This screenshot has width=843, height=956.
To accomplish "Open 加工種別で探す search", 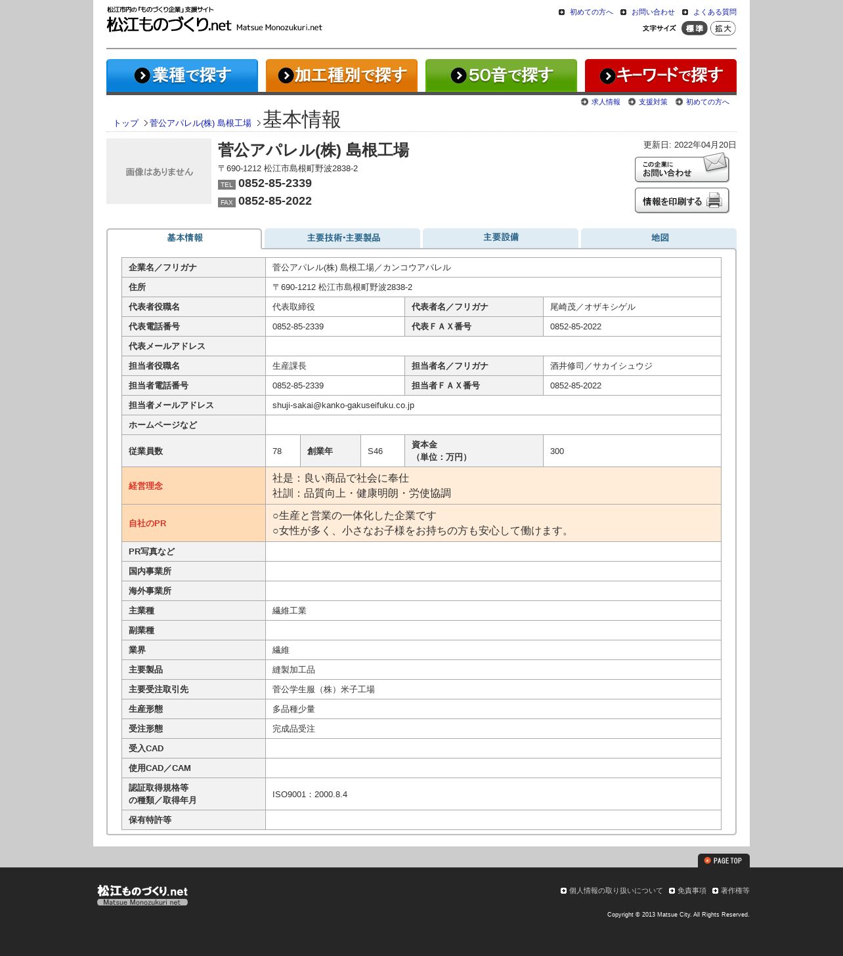I will [341, 75].
